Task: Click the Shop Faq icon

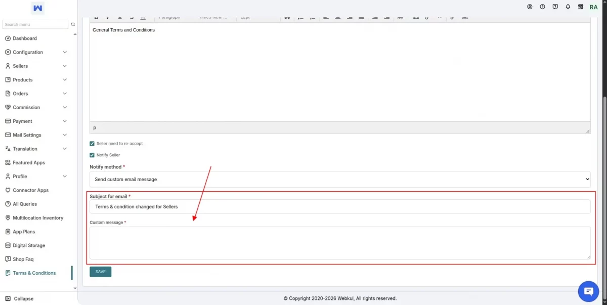Action: click(x=8, y=259)
